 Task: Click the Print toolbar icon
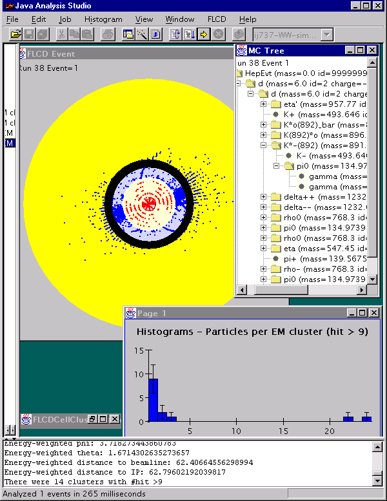click(x=108, y=34)
